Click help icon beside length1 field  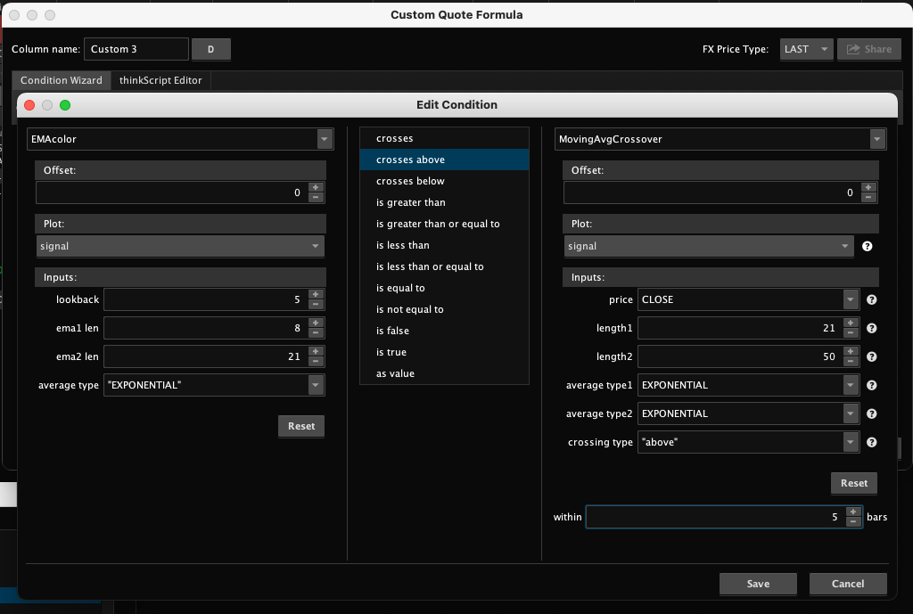[871, 329]
